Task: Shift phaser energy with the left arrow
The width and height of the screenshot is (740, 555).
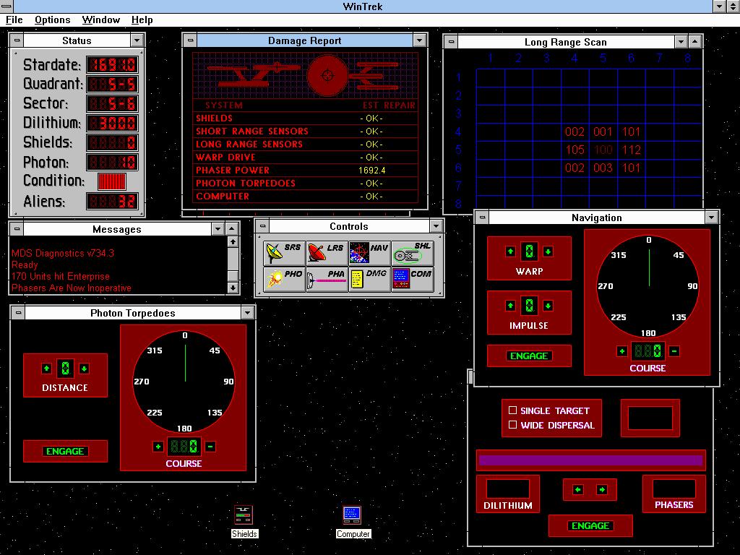Action: click(577, 490)
